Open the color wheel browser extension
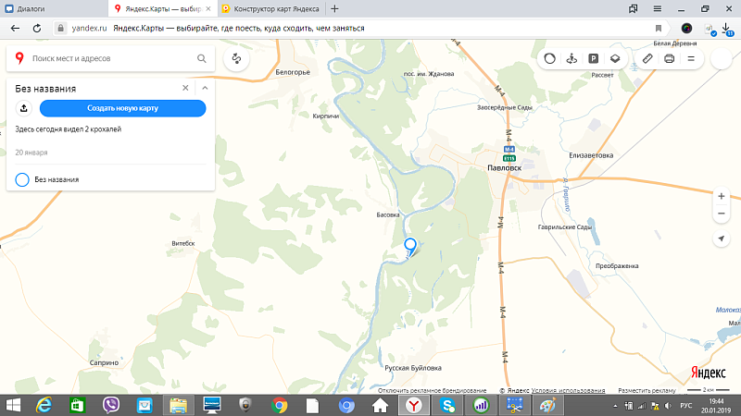Image resolution: width=741 pixels, height=416 pixels. 686,29
